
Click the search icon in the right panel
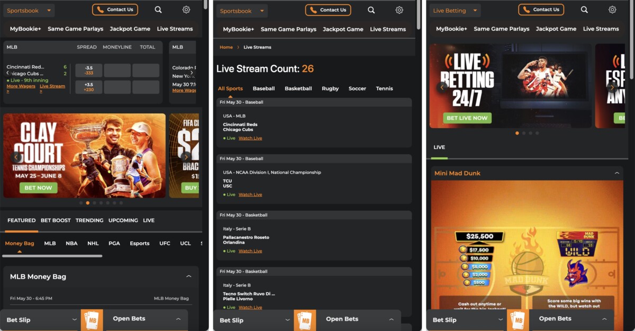pos(584,10)
